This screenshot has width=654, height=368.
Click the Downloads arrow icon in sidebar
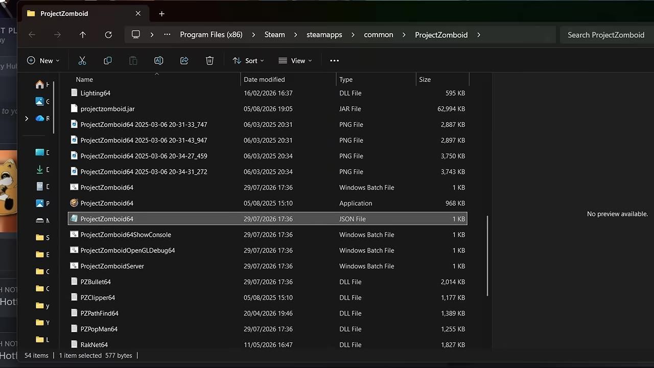click(x=39, y=169)
